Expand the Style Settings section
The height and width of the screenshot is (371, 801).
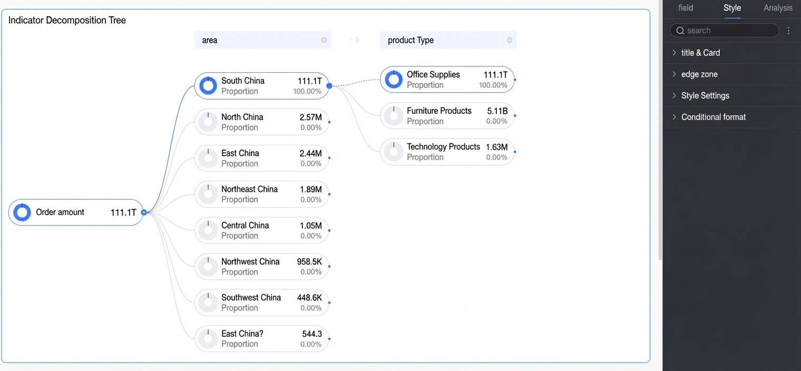click(731, 96)
